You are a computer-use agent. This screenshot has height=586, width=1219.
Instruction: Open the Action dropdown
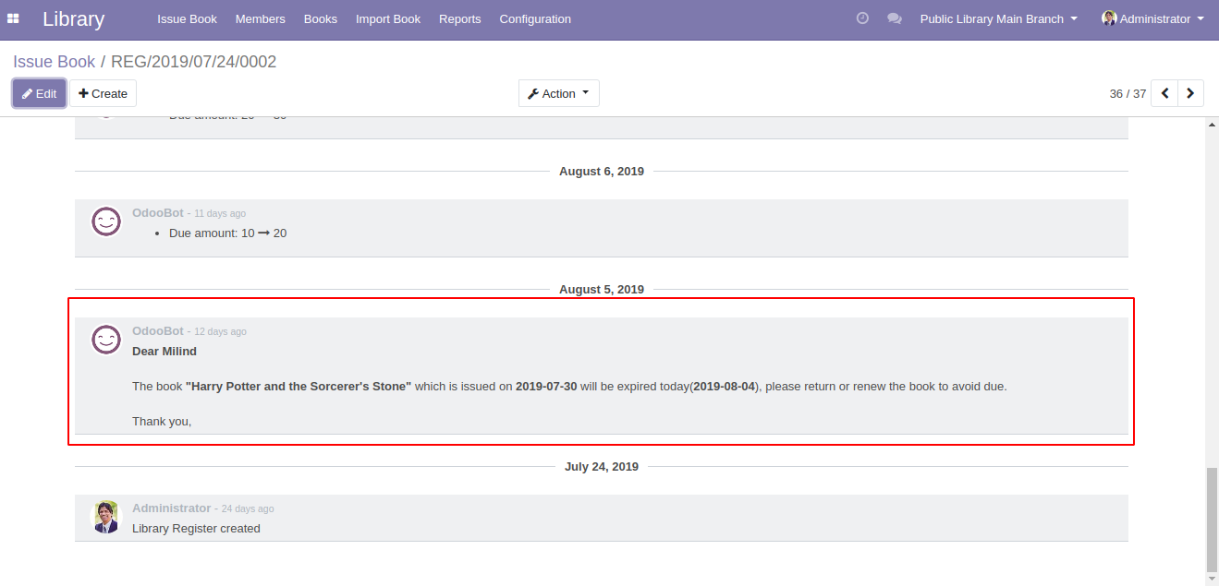click(559, 93)
